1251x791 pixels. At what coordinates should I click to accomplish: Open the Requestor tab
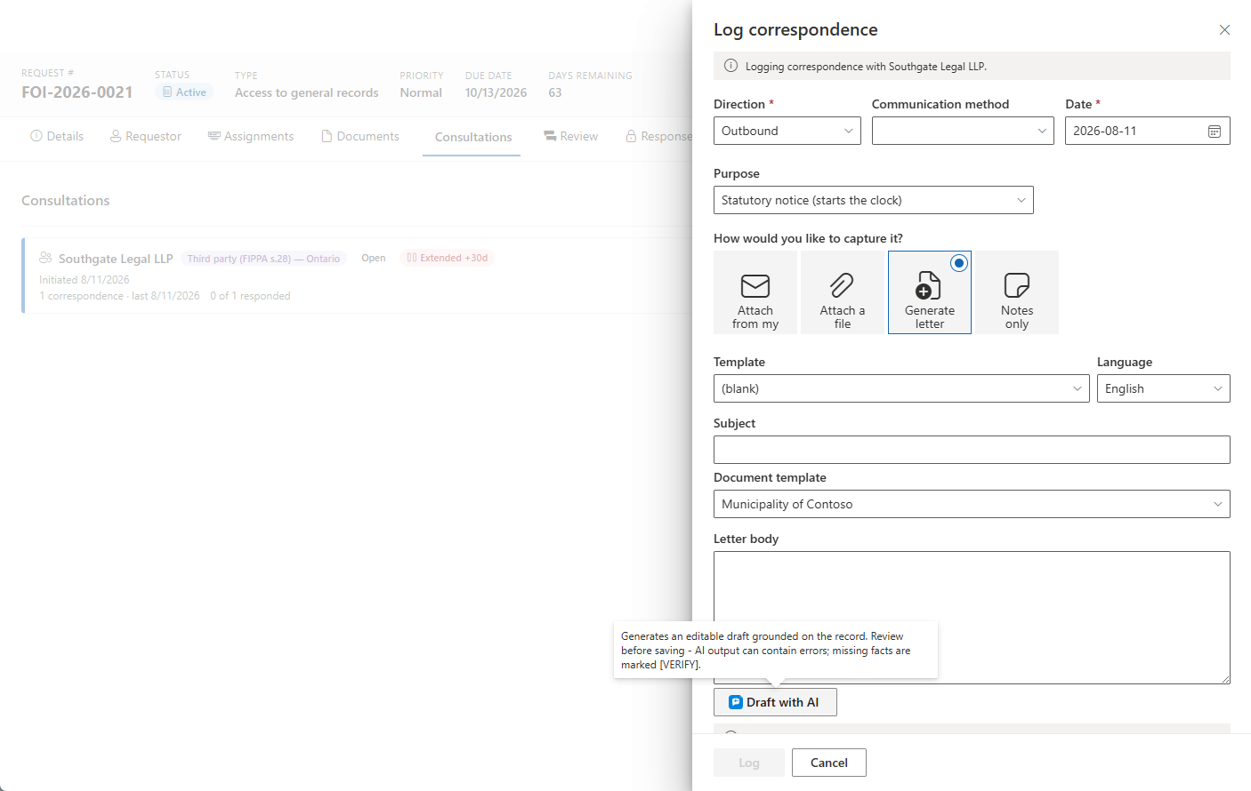[x=145, y=136]
